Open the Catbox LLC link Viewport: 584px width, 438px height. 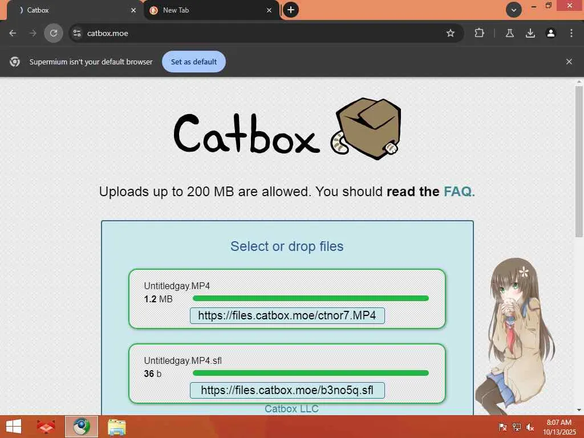click(291, 408)
